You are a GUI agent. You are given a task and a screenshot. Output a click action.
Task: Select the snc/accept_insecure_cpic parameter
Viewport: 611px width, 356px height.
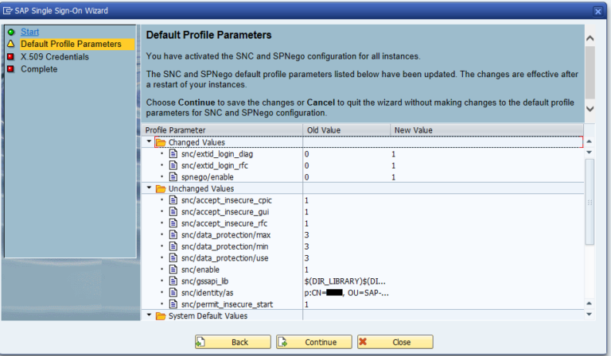(x=227, y=200)
